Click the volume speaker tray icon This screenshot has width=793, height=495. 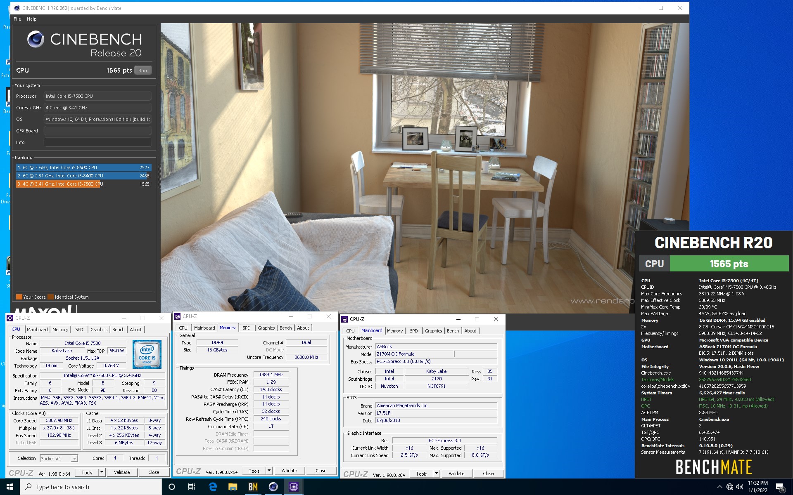[740, 487]
